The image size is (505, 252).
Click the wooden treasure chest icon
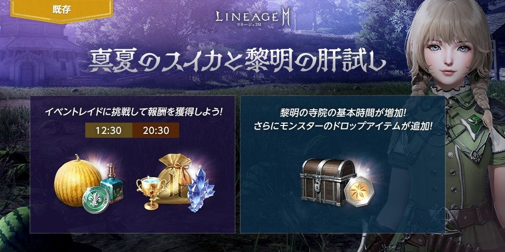327,181
